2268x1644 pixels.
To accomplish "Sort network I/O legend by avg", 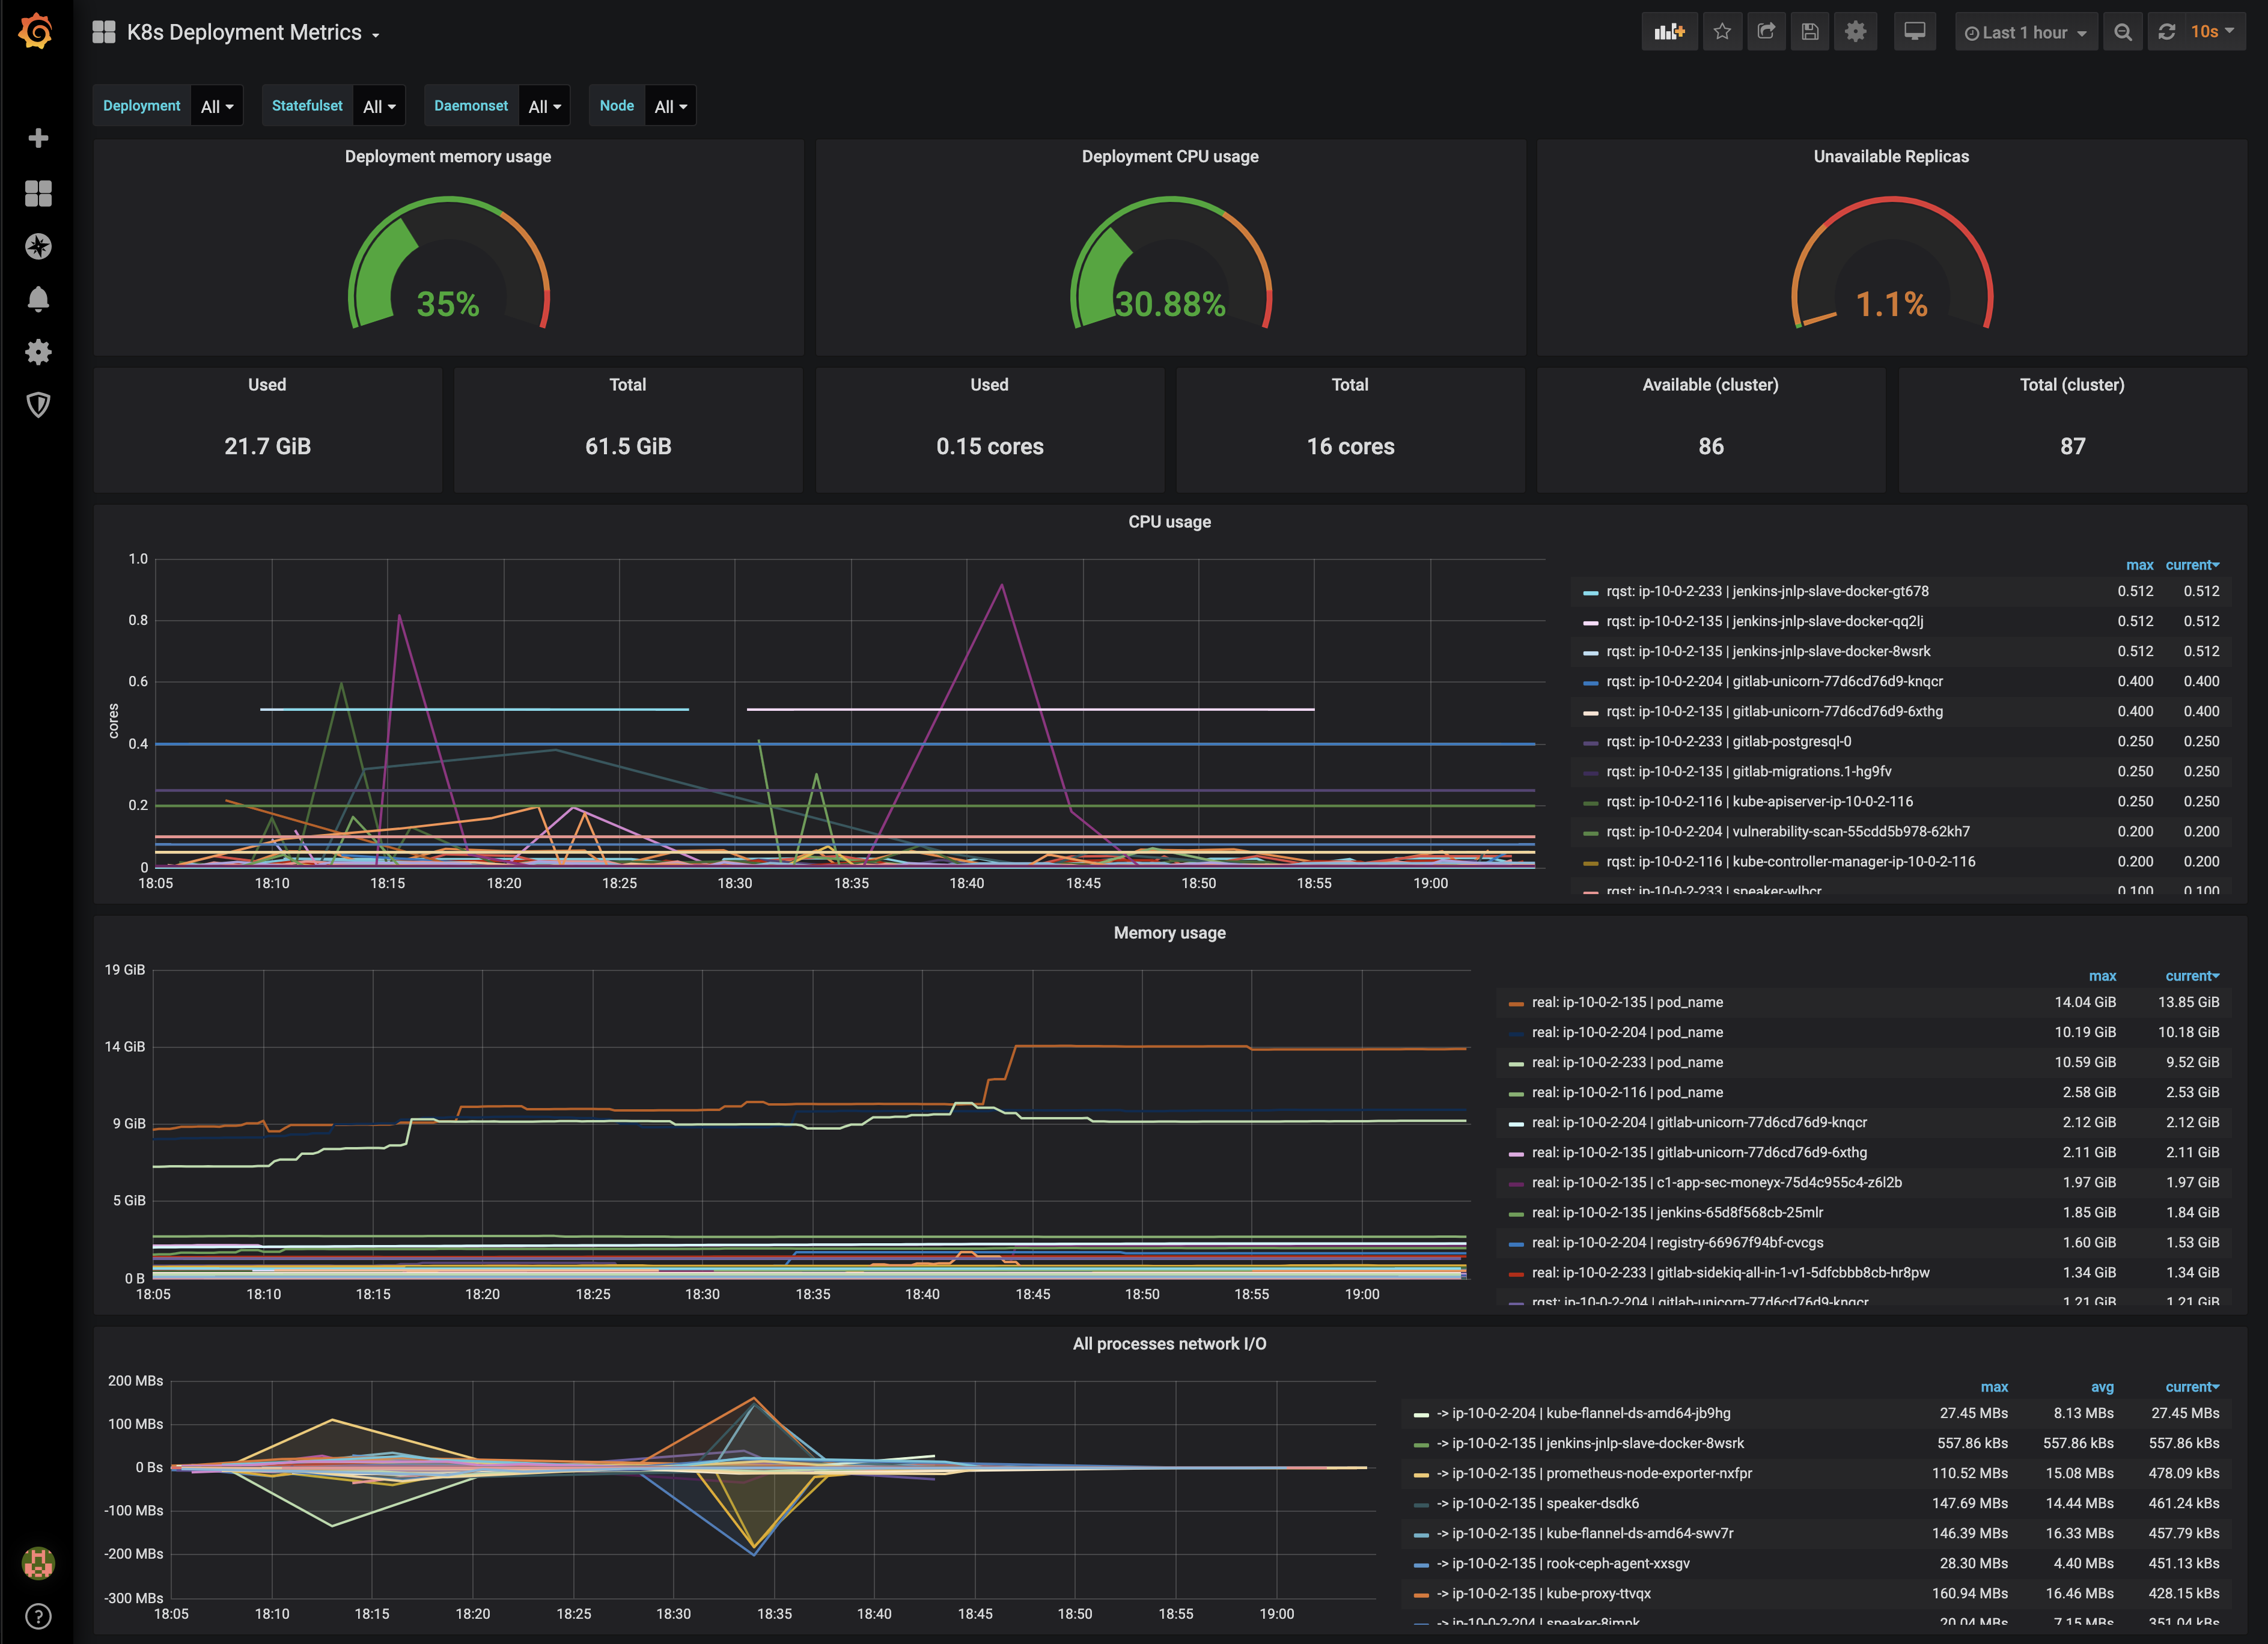I will [2102, 1387].
